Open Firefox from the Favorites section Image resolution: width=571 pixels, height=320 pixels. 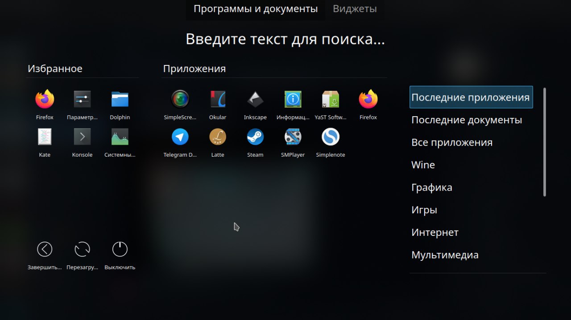point(45,99)
